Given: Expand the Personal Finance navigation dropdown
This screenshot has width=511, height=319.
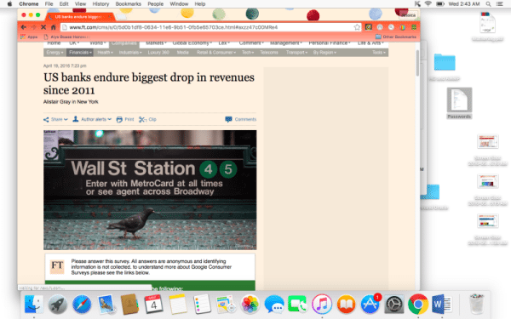Looking at the screenshot, I should (x=330, y=43).
